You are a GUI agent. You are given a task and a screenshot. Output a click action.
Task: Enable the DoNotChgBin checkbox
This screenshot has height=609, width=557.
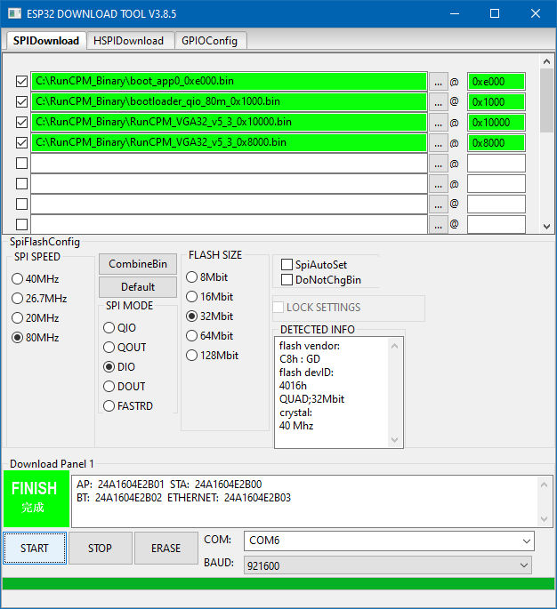(287, 280)
